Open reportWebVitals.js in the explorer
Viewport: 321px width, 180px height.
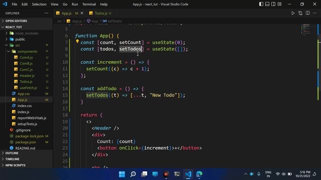coord(26,118)
